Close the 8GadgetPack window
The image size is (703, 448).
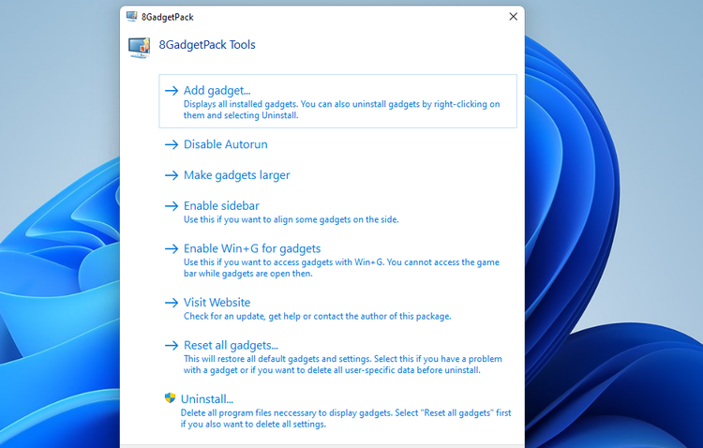click(x=514, y=17)
